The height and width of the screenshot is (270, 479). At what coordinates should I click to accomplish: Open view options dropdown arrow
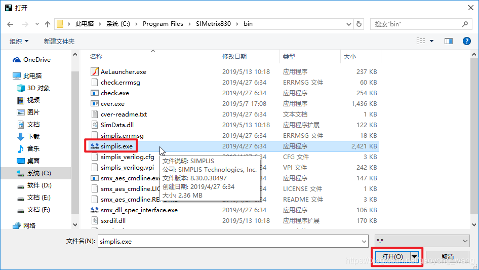[x=431, y=41]
